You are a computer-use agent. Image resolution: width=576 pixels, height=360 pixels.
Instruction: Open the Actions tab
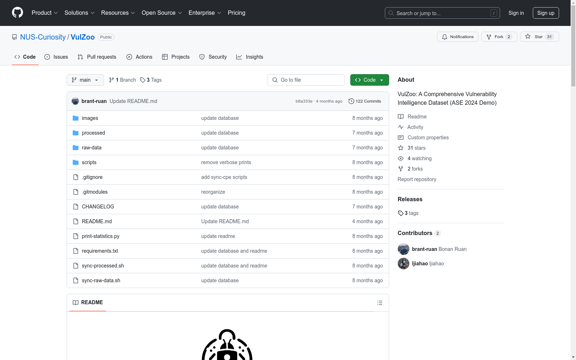[139, 57]
